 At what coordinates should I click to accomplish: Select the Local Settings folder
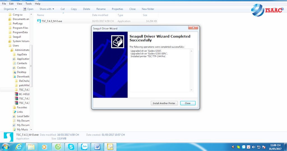[x=23, y=116]
